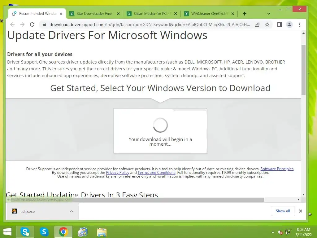Expand the ssfp.exe download options chevron
The height and width of the screenshot is (238, 317).
click(72, 211)
